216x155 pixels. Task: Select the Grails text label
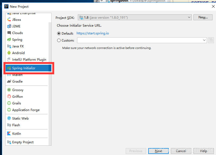click(x=16, y=103)
